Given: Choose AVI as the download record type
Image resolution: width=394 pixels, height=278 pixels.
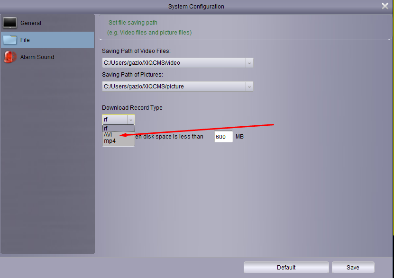Looking at the screenshot, I should tap(119, 135).
